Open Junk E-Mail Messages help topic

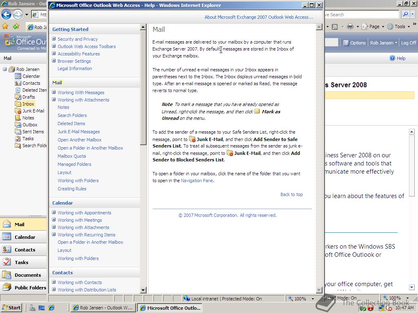pyautogui.click(x=79, y=132)
